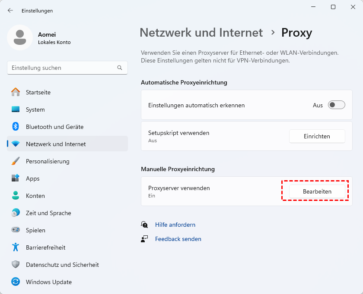This screenshot has height=294, width=363.
Task: Open the Hilfe anfordern link
Action: (175, 225)
